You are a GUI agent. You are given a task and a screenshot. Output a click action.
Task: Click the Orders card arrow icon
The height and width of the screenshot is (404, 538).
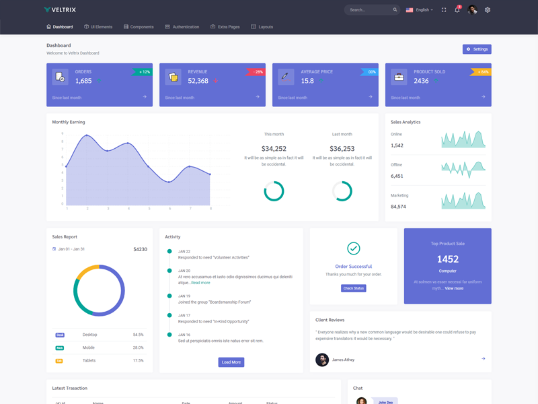click(x=145, y=97)
